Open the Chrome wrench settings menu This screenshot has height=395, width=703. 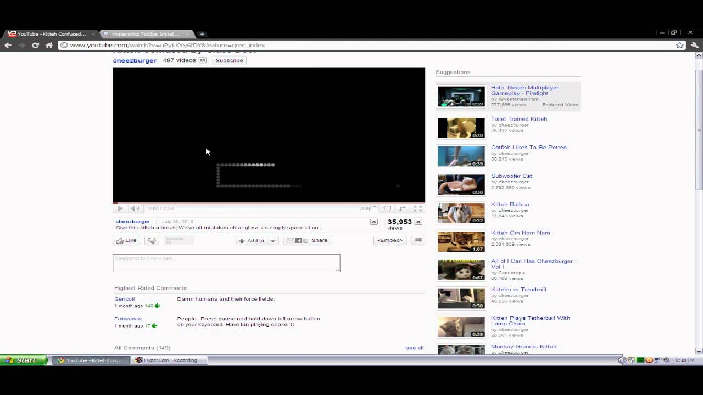pyautogui.click(x=694, y=46)
